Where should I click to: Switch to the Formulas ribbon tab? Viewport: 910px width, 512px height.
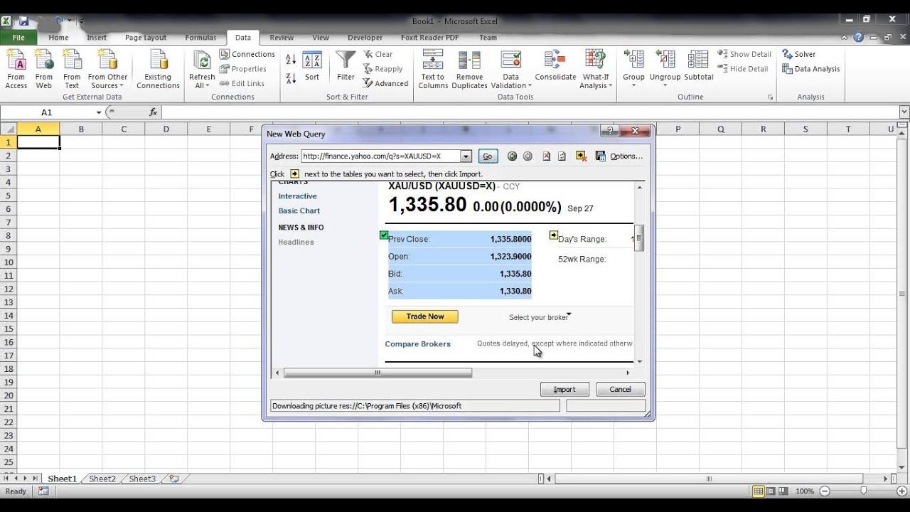pos(200,38)
